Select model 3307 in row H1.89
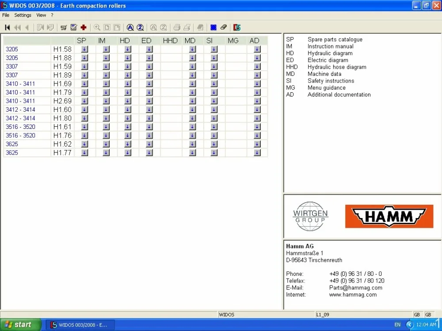The image size is (442, 331). (12, 75)
